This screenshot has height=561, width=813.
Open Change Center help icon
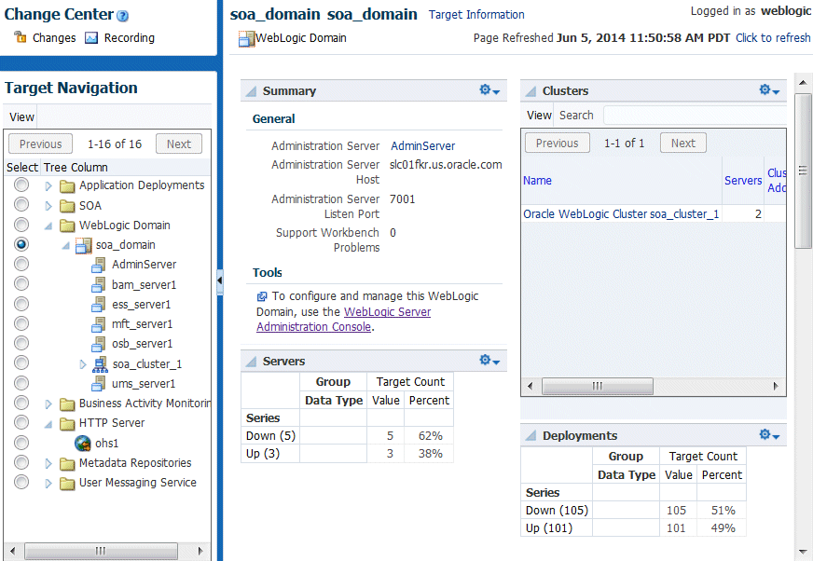pos(122,16)
